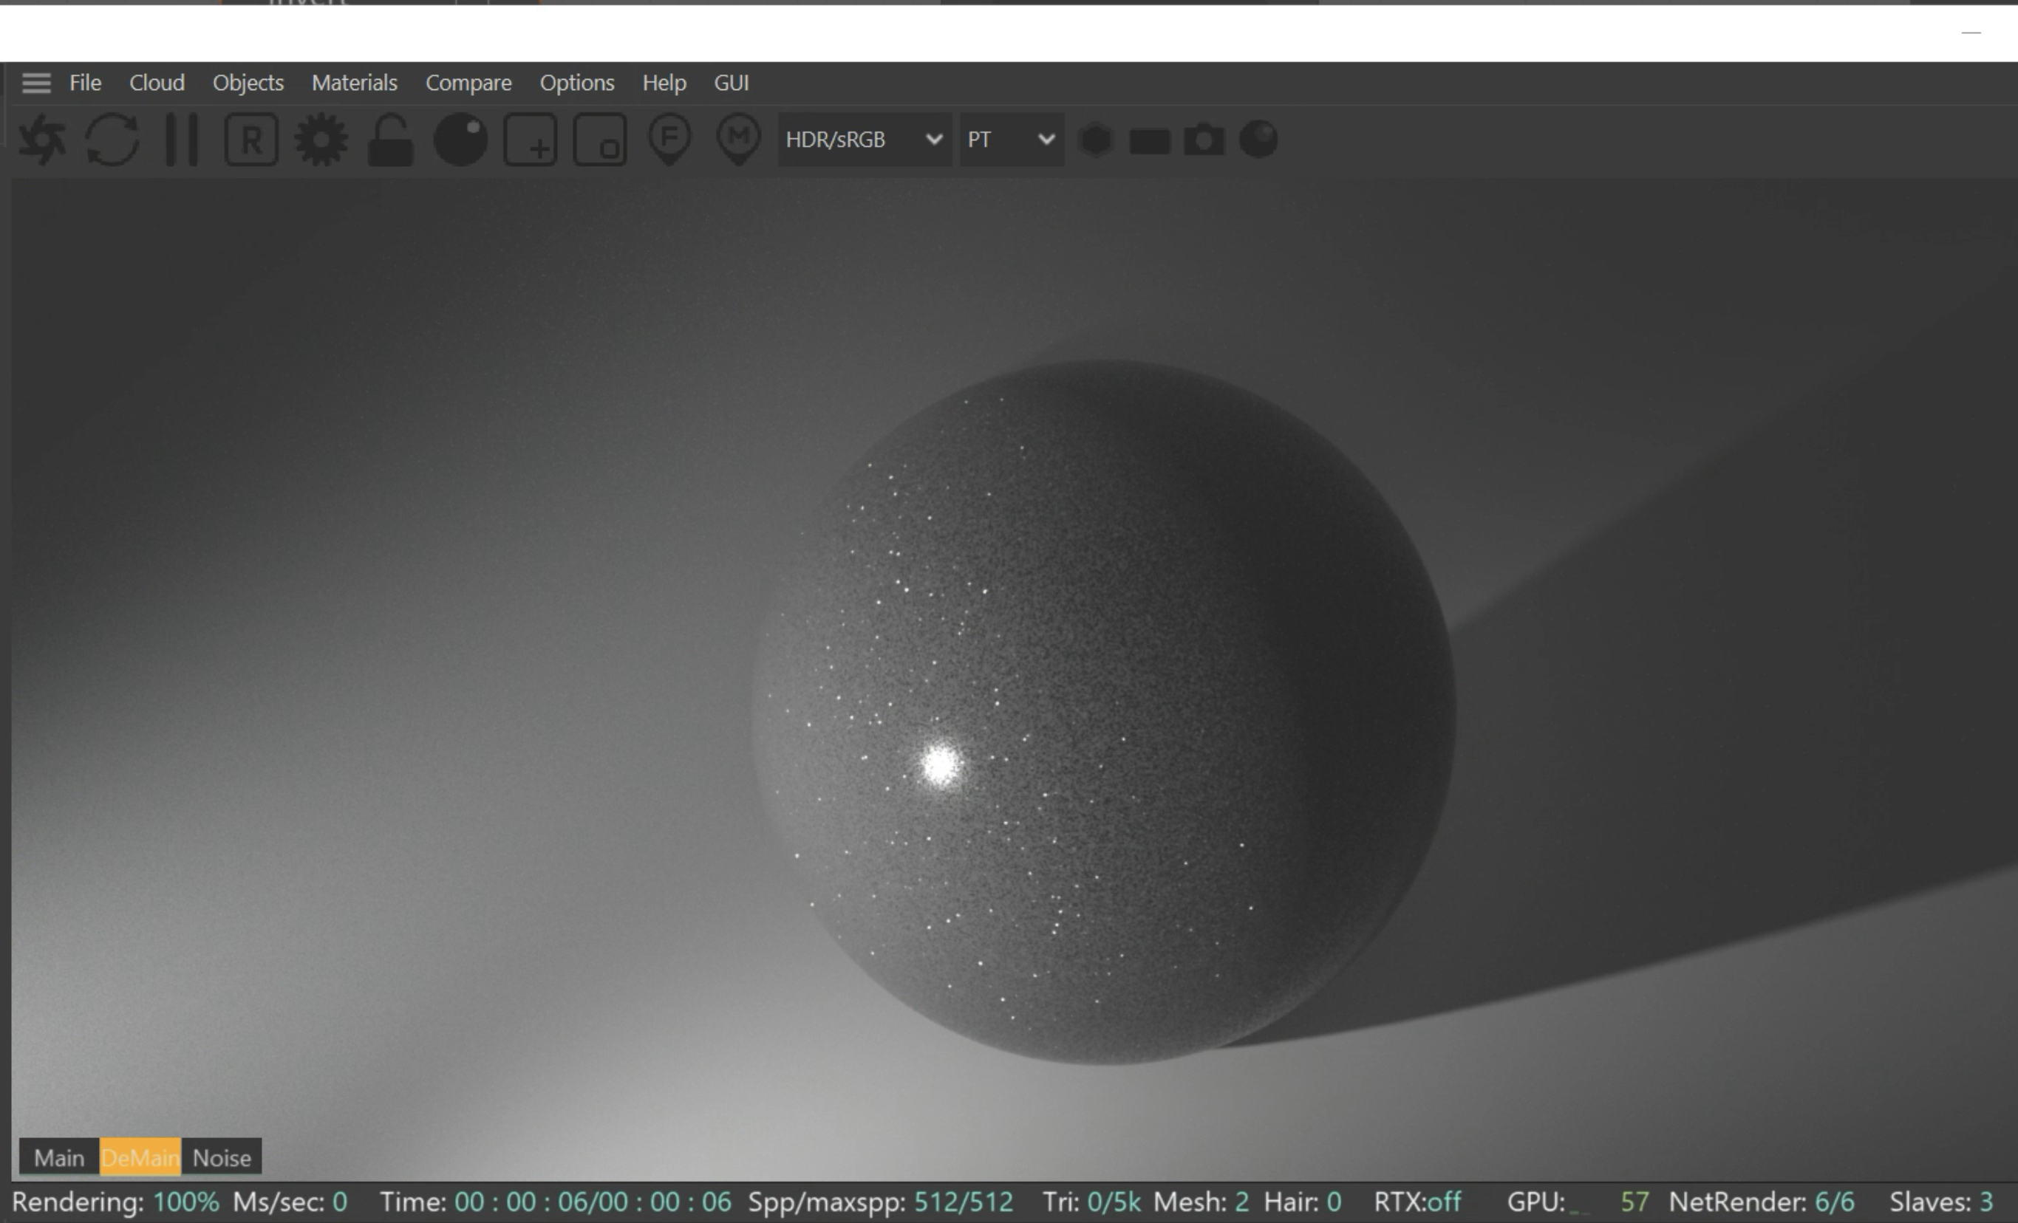Click the R reset render data icon
This screenshot has height=1223, width=2018.
coord(251,140)
